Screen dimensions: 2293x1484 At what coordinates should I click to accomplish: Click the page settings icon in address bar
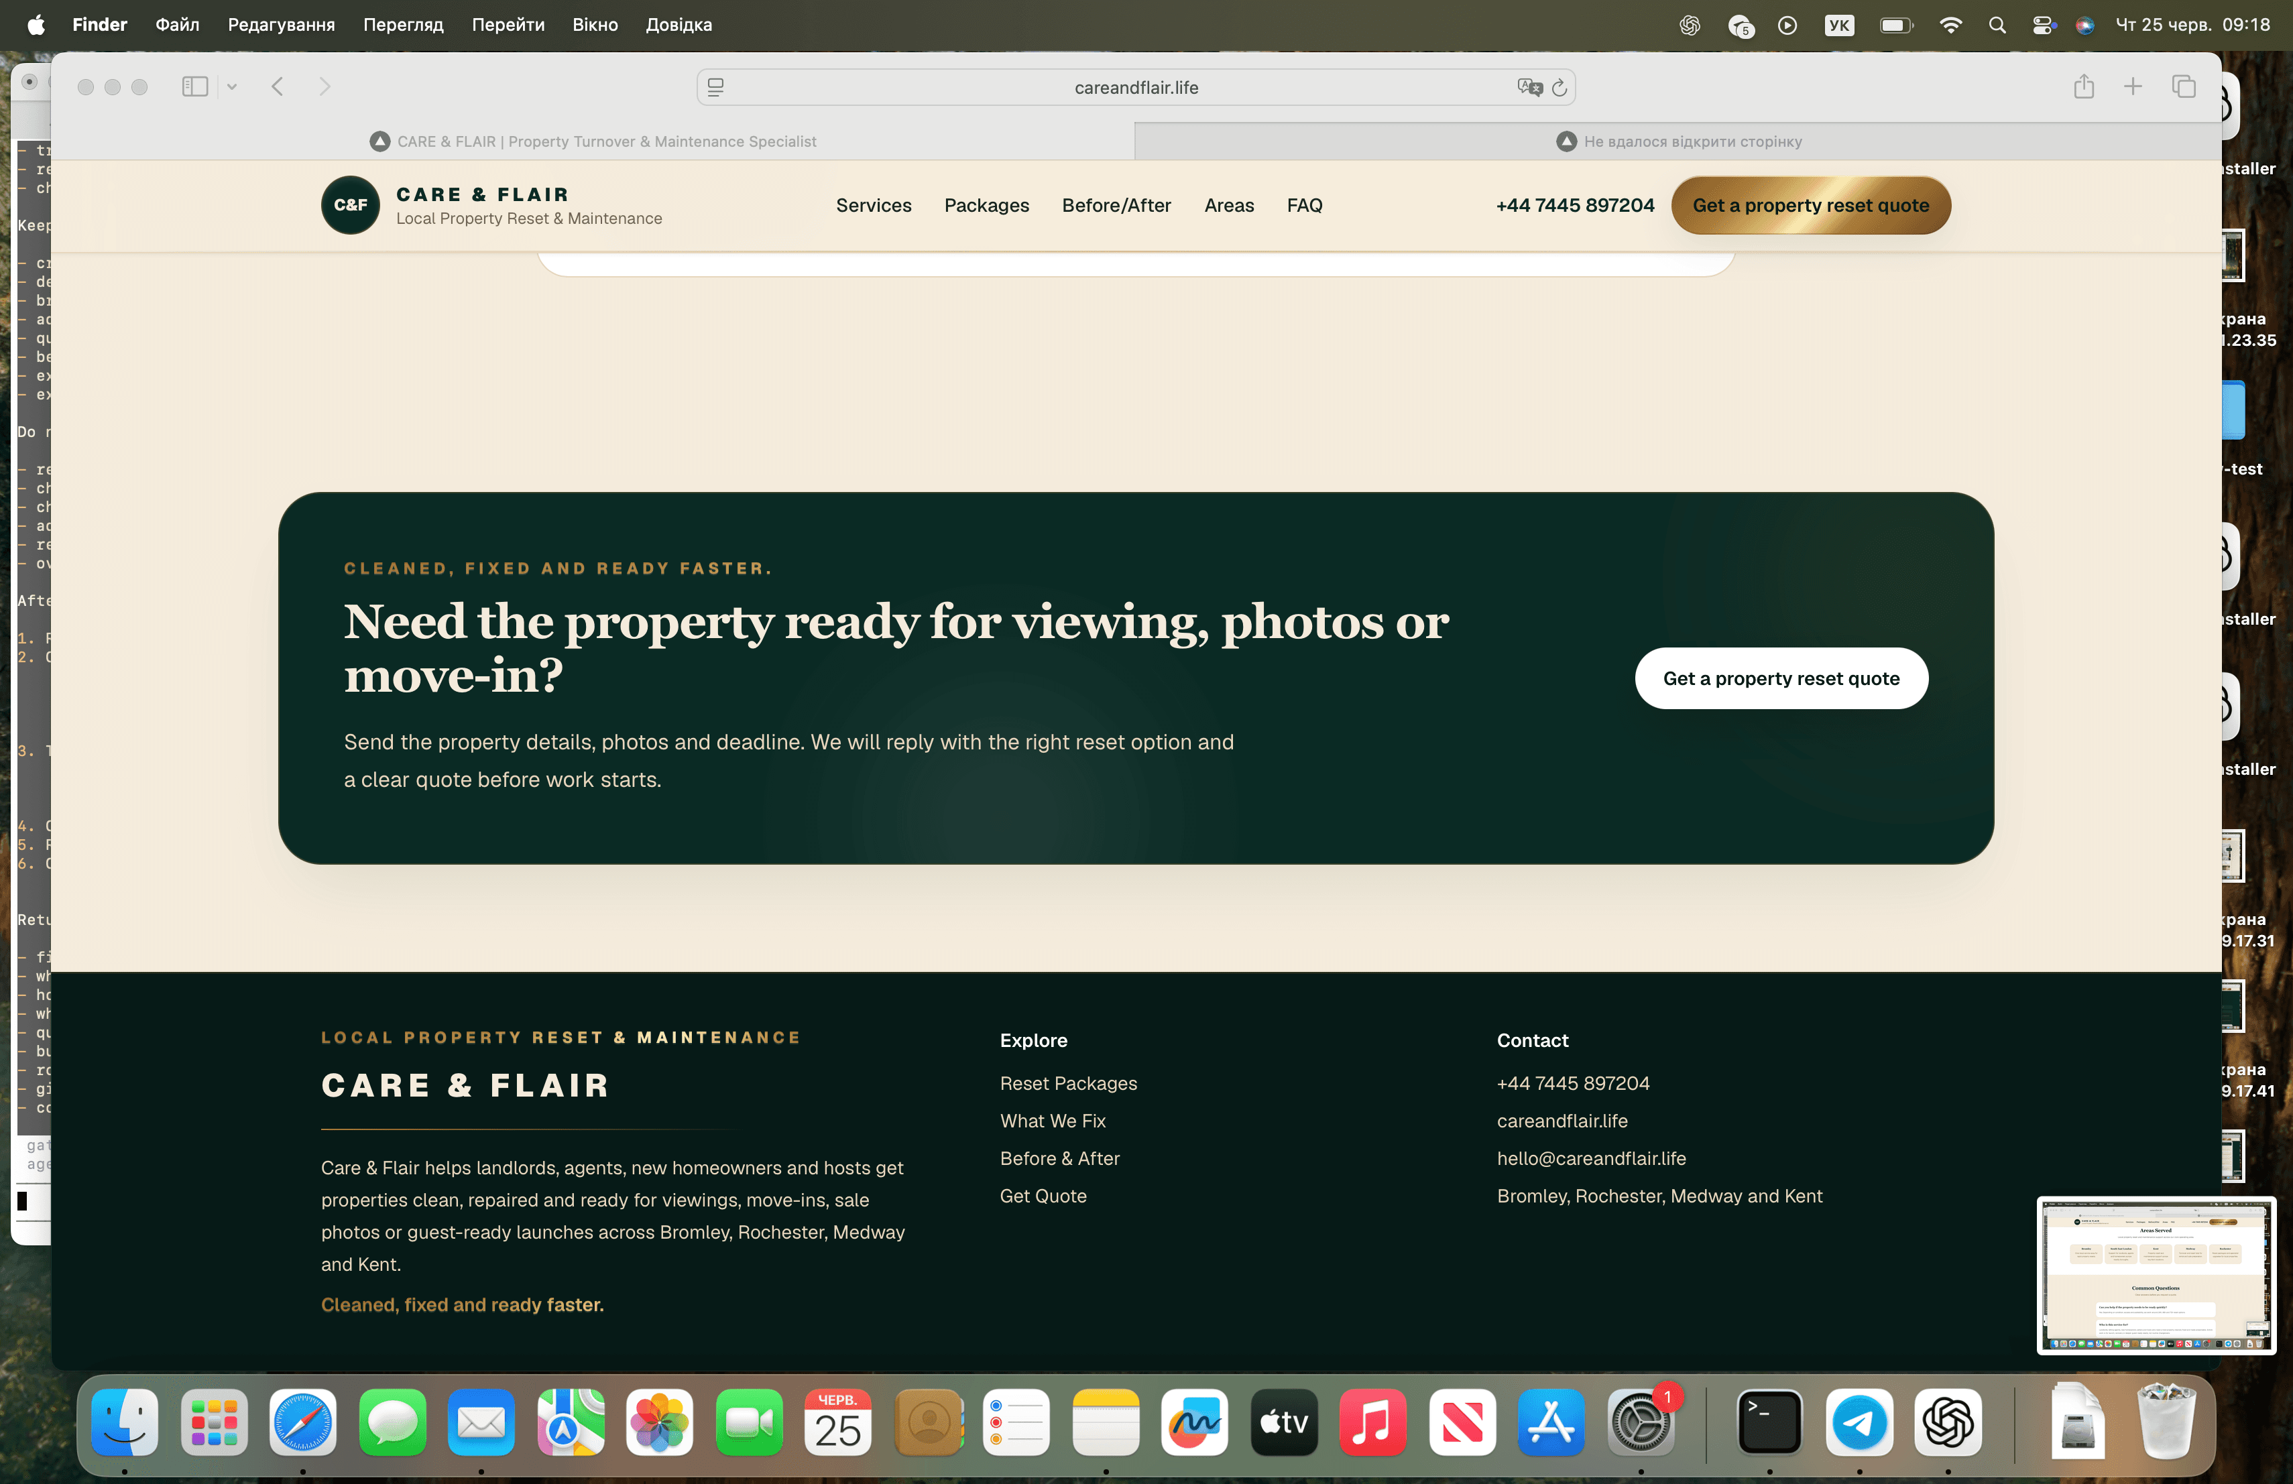click(x=716, y=88)
